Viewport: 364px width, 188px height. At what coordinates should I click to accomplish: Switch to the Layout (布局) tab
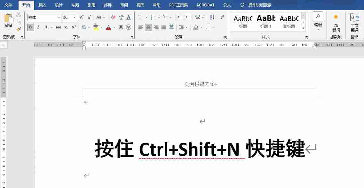coord(75,5)
